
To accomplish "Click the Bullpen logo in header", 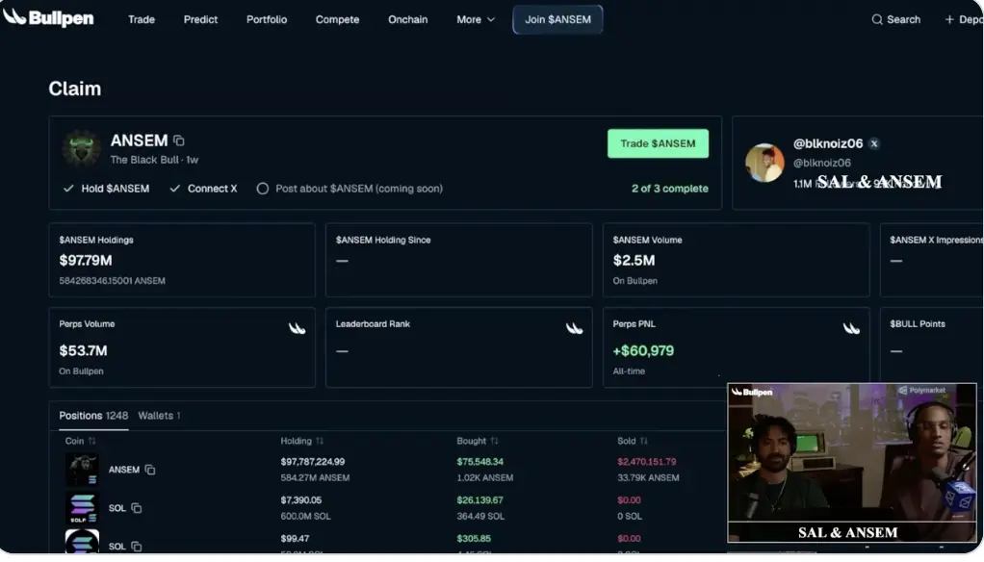I will [48, 17].
